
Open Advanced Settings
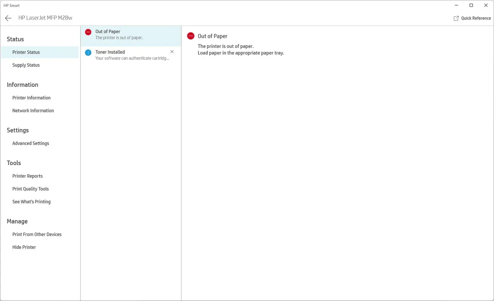click(31, 143)
